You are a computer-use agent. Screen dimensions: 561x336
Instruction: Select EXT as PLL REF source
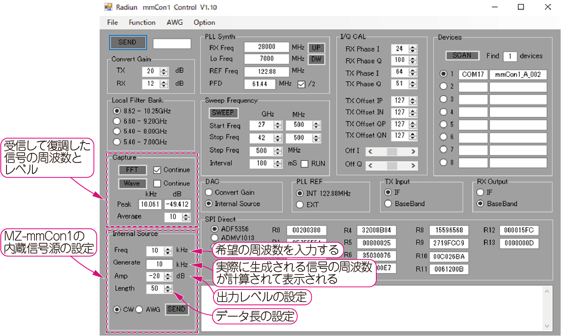pos(300,205)
